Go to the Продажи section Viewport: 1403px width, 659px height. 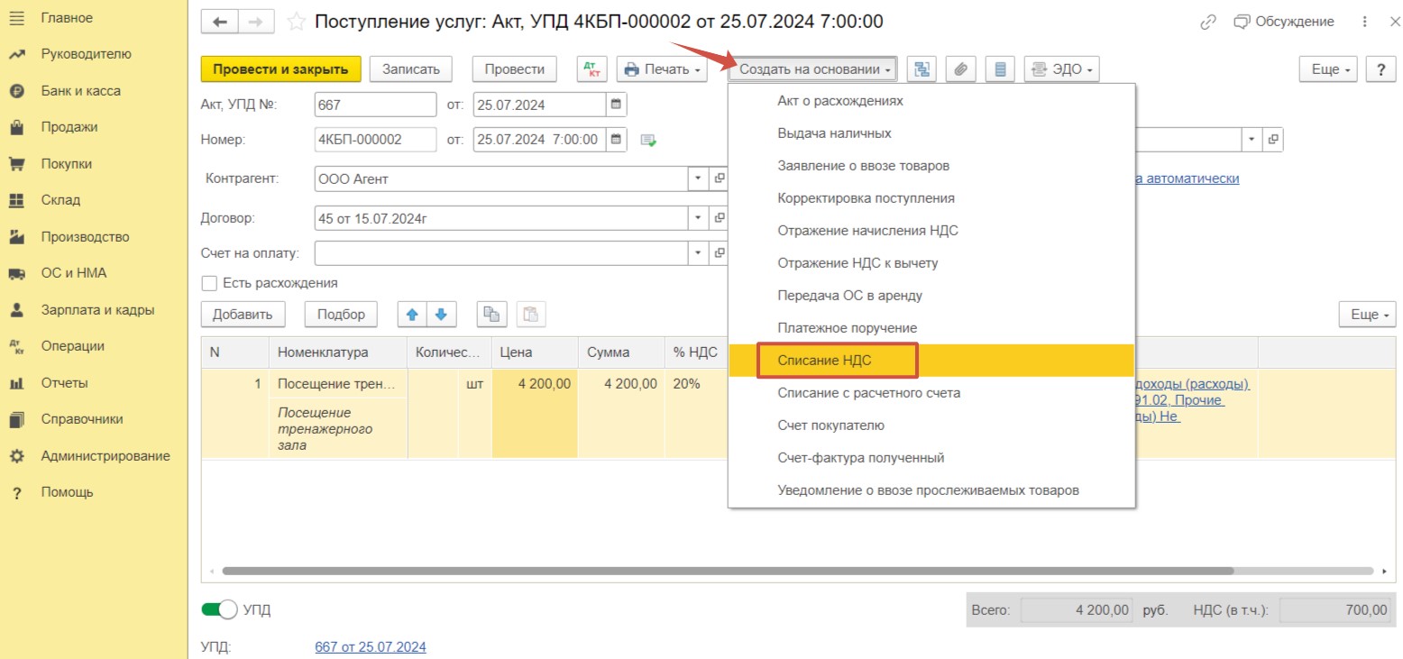coord(69,127)
